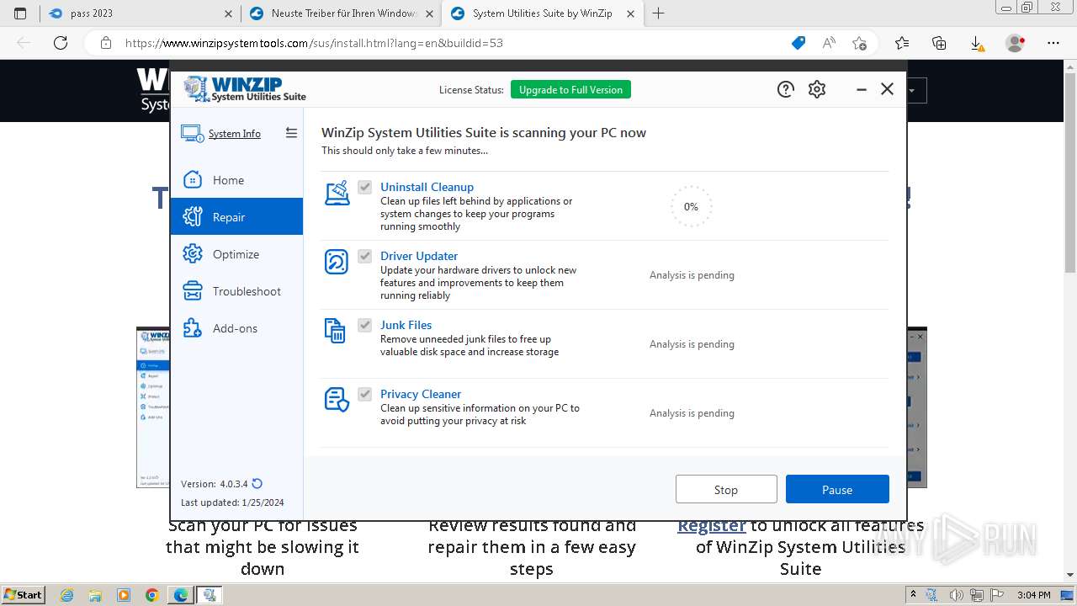The width and height of the screenshot is (1077, 606).
Task: Close the Neuste Treiber tab
Action: pyautogui.click(x=429, y=13)
